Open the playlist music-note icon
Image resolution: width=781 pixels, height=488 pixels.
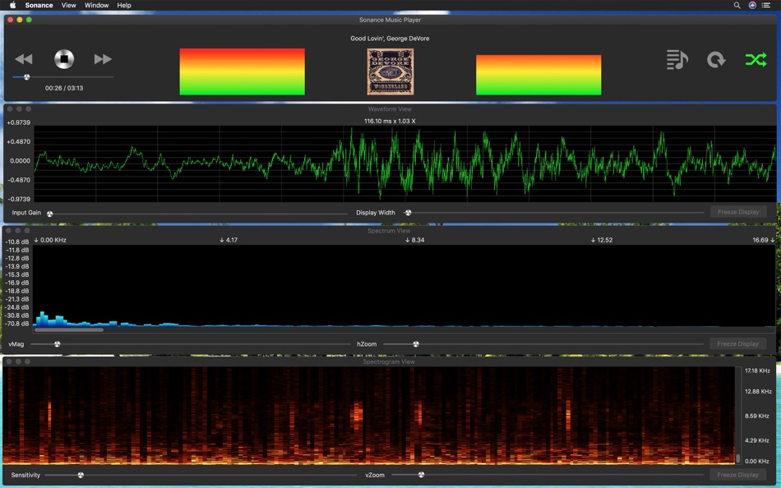677,60
